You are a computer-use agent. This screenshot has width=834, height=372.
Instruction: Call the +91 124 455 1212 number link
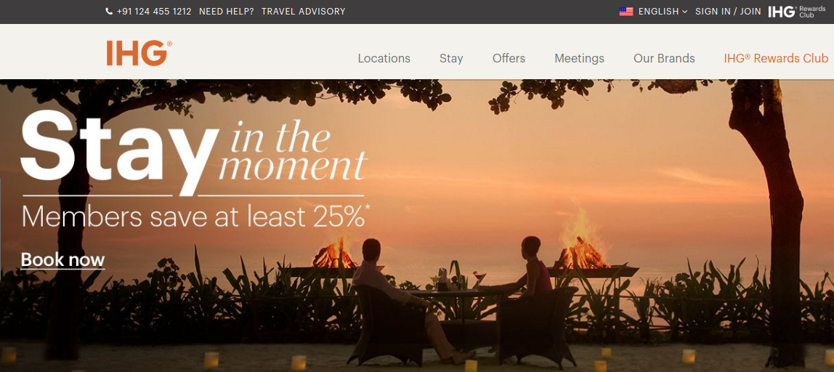click(154, 11)
